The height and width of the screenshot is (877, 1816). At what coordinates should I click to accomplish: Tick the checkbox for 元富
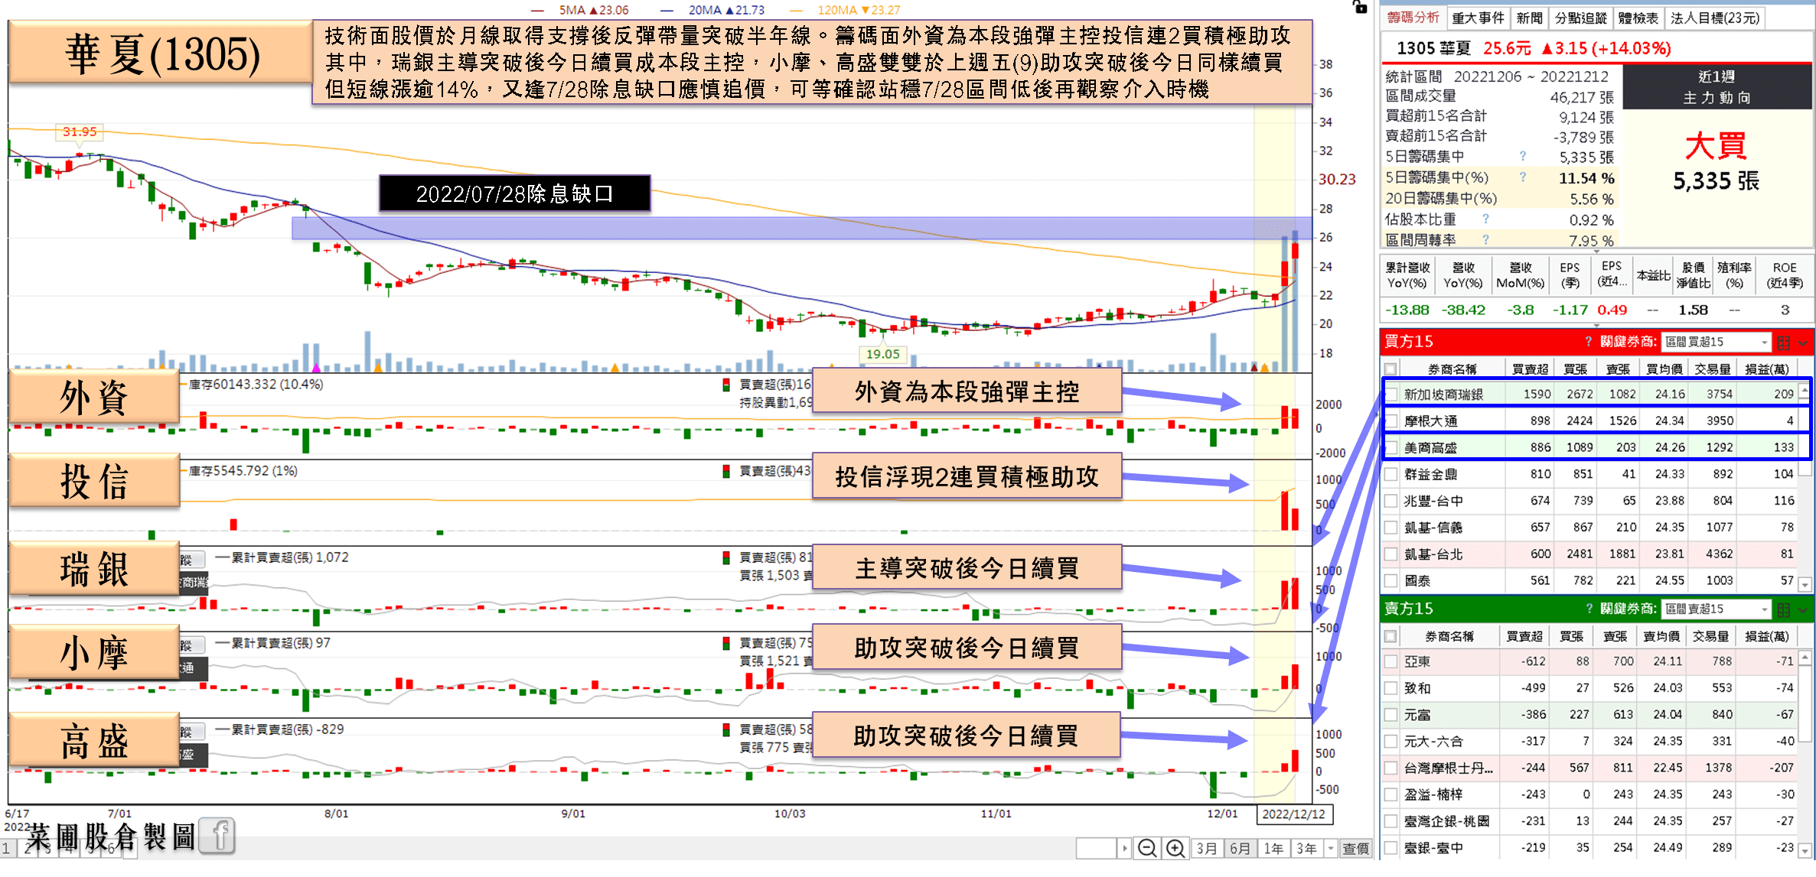[1391, 715]
